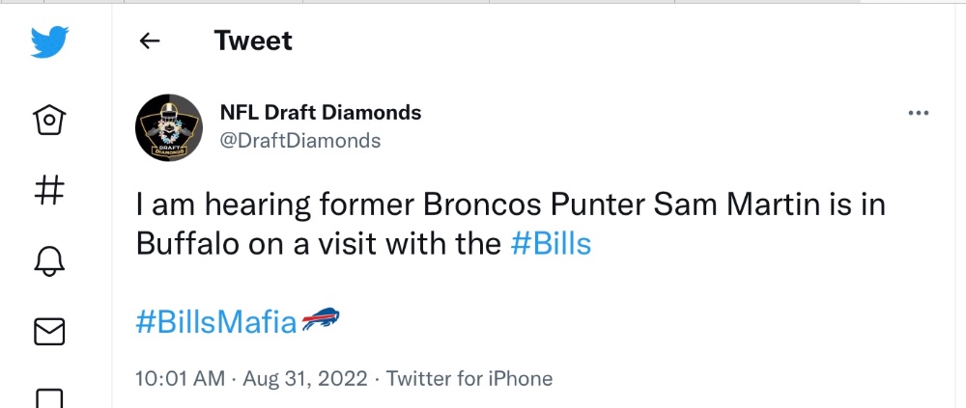Open Messages with the envelope icon

(x=49, y=332)
